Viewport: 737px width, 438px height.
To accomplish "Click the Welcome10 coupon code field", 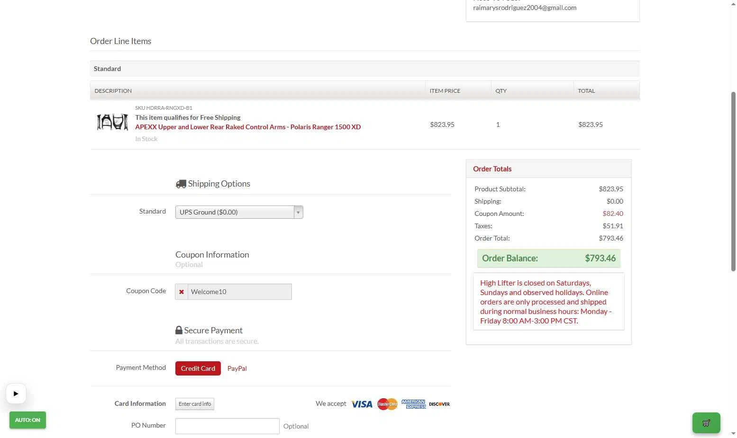I will 240,292.
